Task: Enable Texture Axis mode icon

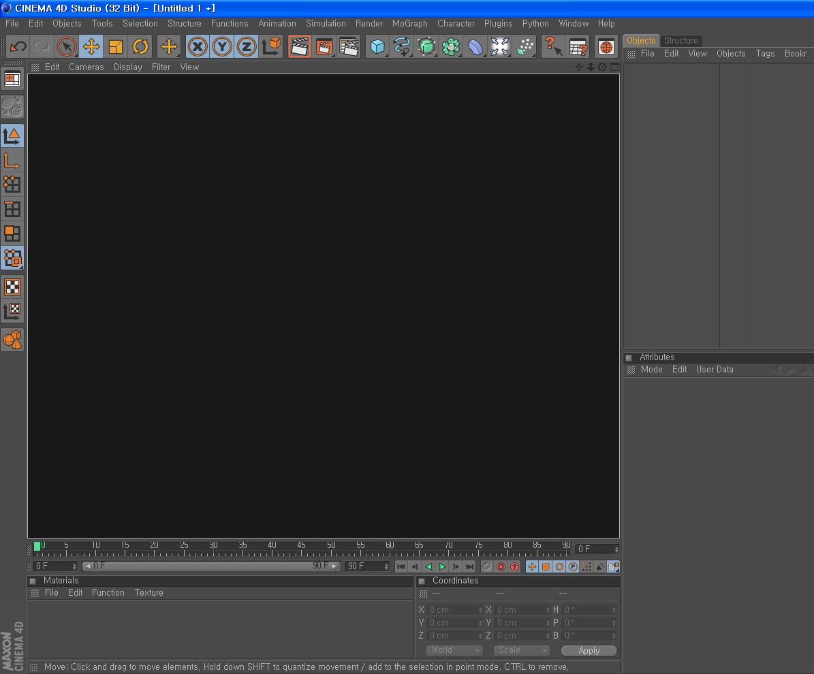Action: point(12,311)
